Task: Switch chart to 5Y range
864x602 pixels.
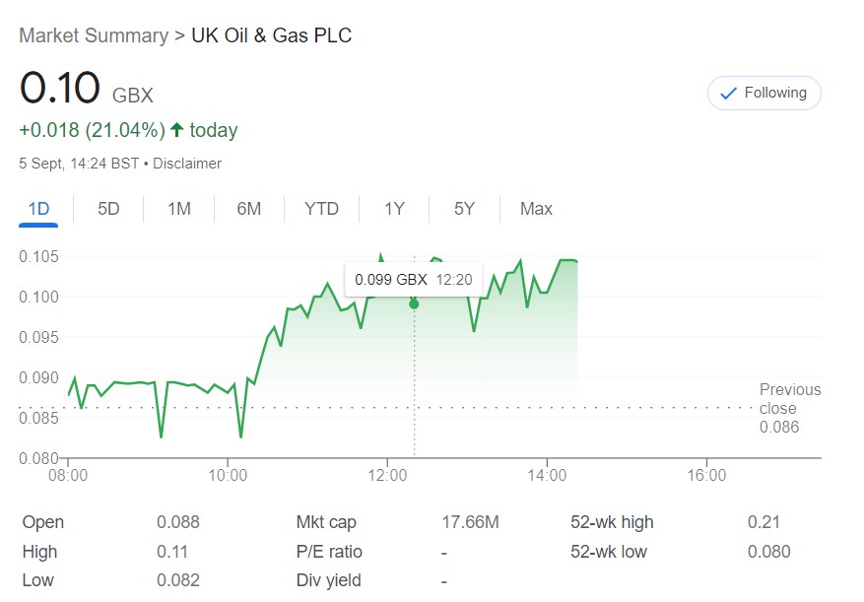Action: pos(464,209)
